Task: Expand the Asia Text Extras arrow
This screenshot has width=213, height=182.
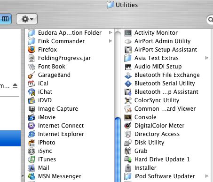Action: 207,58
